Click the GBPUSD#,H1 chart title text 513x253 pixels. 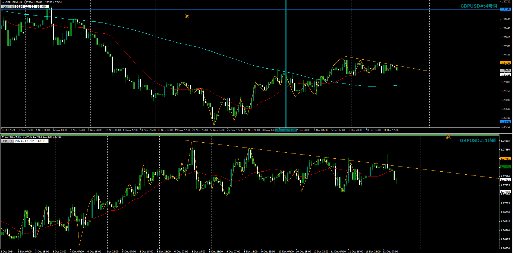point(13,137)
